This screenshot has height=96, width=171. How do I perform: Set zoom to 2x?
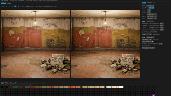coord(9,6)
